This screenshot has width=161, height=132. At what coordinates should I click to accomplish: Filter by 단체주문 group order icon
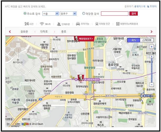63,24
